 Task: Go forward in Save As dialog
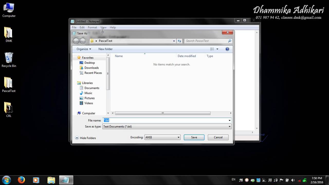pos(83,41)
